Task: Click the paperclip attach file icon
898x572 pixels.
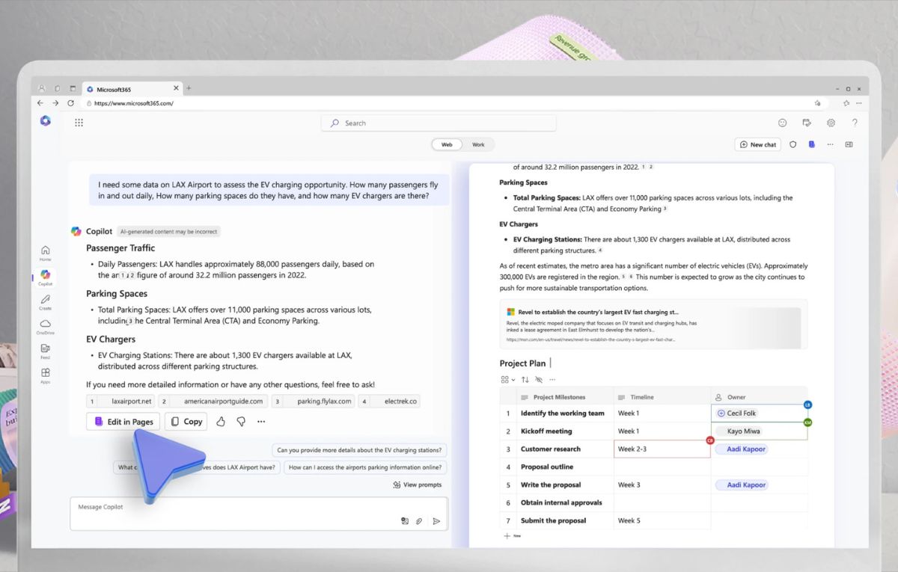Action: [420, 521]
